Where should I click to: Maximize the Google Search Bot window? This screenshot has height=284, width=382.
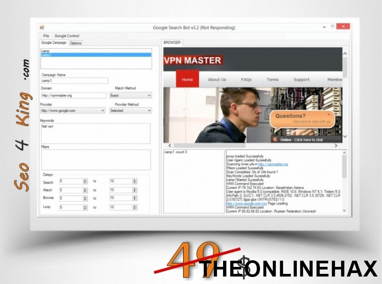click(332, 26)
